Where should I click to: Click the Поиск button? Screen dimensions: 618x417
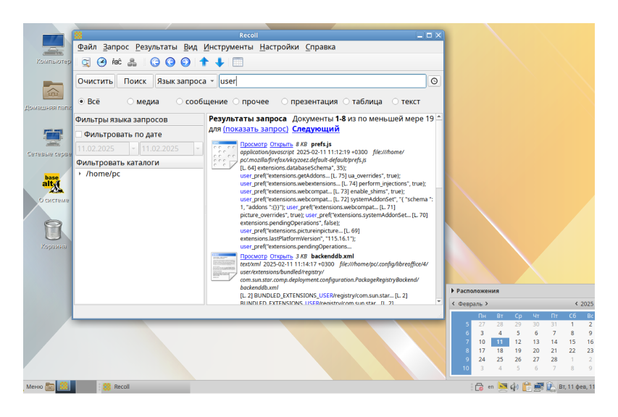(135, 81)
